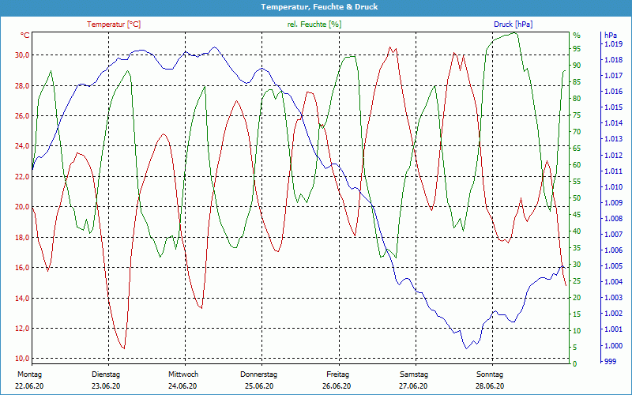Click the '75' humidity axis value
Screen dimensions: 632x395
click(x=577, y=115)
